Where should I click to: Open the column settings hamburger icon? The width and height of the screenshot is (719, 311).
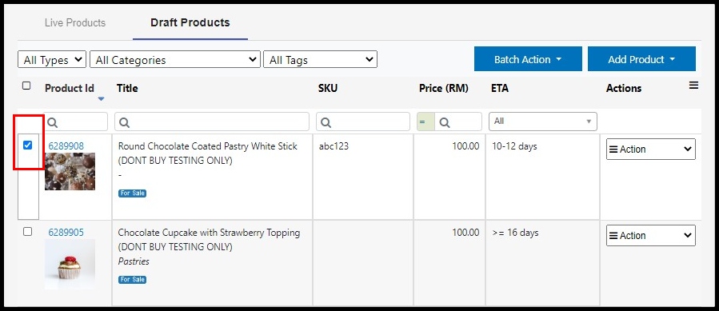(x=693, y=86)
